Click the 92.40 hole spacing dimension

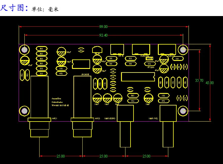pyautogui.click(x=103, y=35)
